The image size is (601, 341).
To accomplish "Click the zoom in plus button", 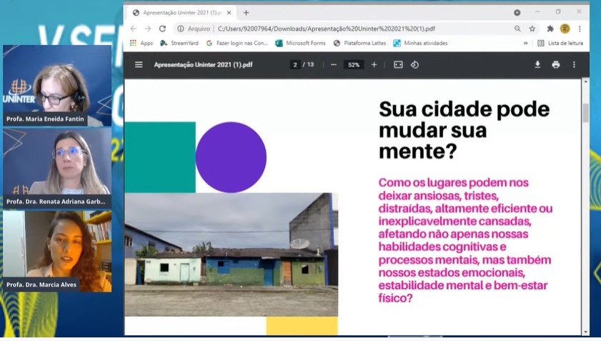I will (374, 64).
